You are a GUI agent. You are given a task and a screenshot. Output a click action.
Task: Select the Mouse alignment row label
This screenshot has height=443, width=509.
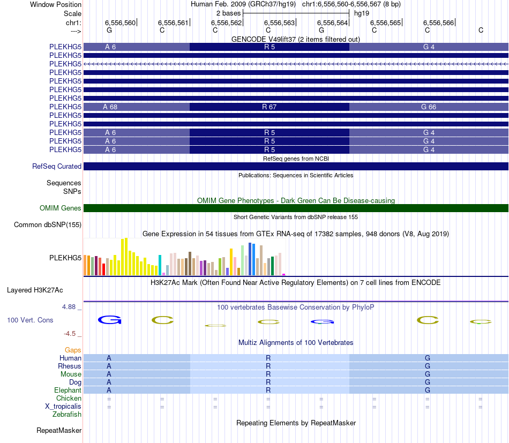click(x=71, y=374)
